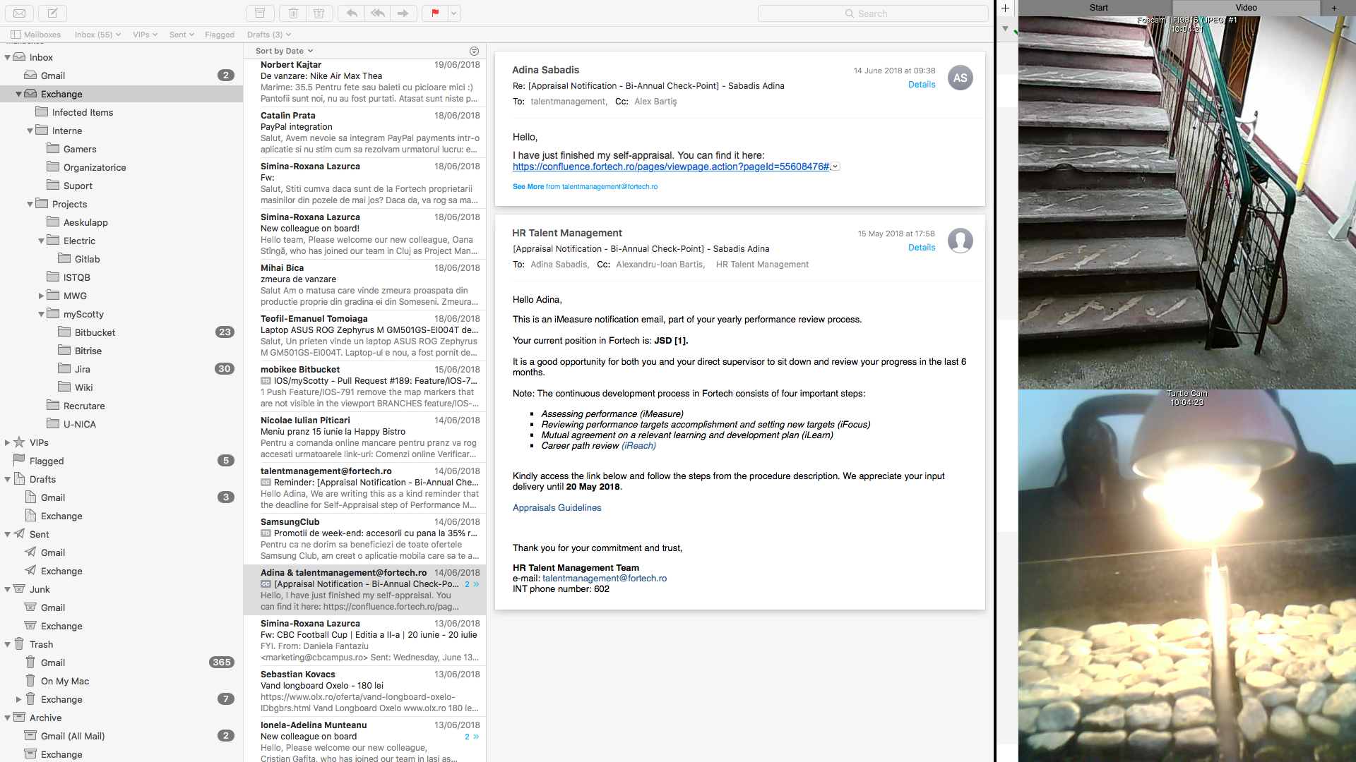Flag the message with red flag
The image size is (1356, 762).
(x=435, y=13)
